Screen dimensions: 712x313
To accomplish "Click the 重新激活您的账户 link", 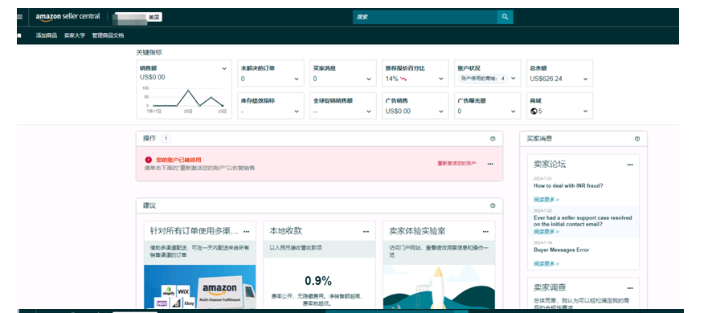I will (456, 164).
